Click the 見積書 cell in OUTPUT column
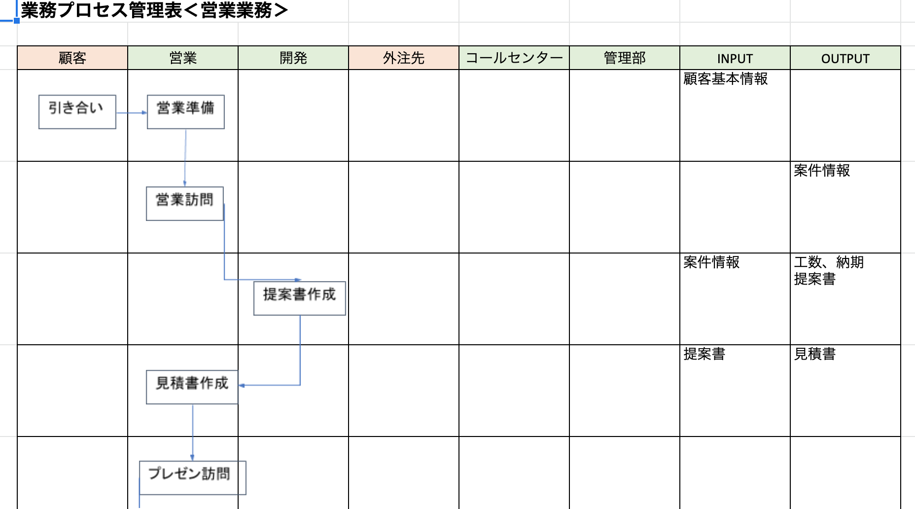This screenshot has width=915, height=509. (x=845, y=391)
